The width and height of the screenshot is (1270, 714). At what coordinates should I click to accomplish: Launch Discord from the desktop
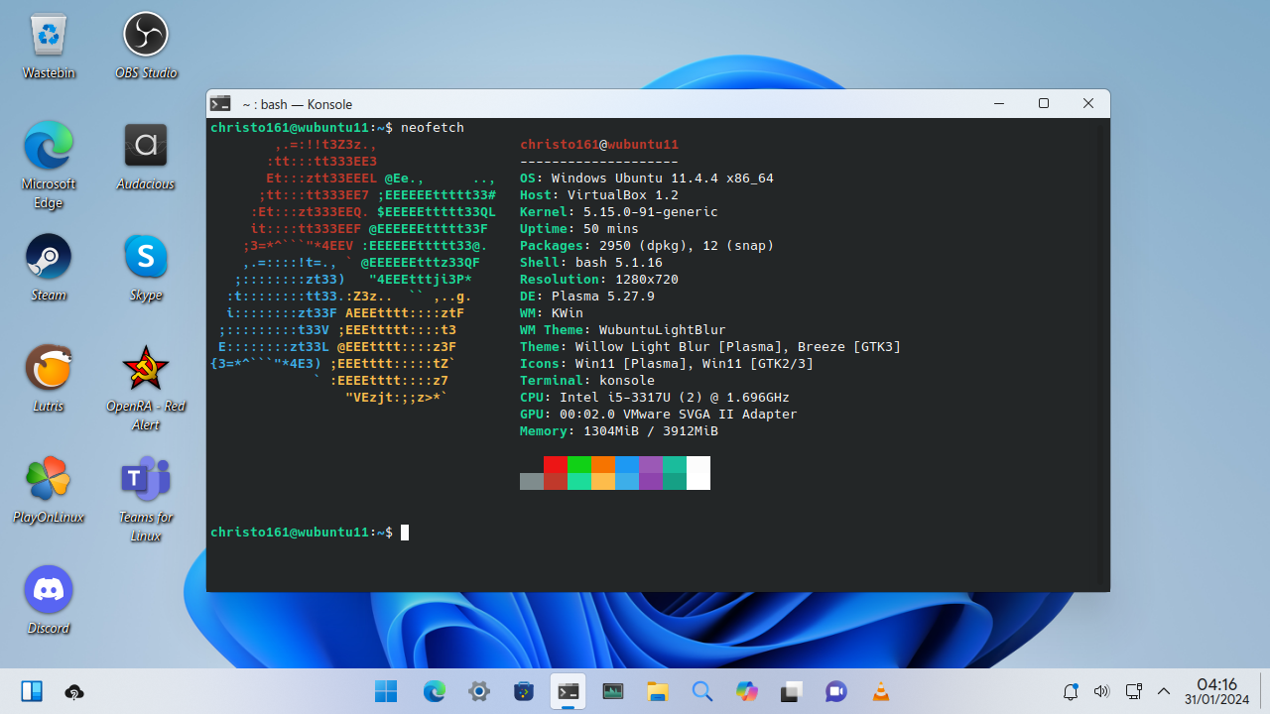[x=49, y=601]
